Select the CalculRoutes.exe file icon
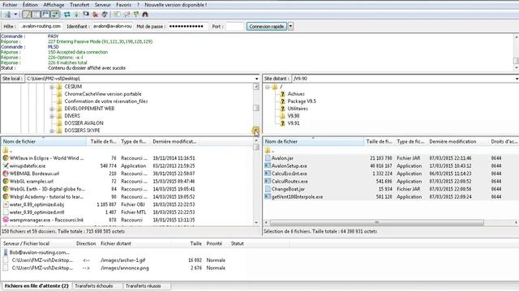Image resolution: width=519 pixels, height=292 pixels. point(268,182)
